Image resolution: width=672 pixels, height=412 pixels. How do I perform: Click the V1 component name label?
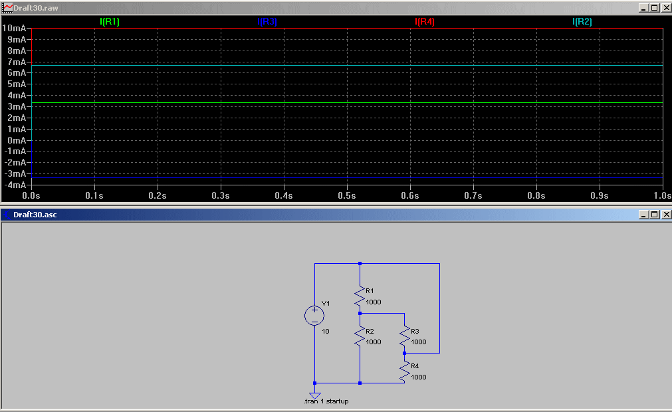pos(326,303)
